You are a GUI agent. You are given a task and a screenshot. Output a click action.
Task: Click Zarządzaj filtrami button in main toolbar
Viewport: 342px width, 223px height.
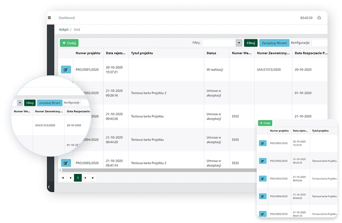pyautogui.click(x=274, y=43)
